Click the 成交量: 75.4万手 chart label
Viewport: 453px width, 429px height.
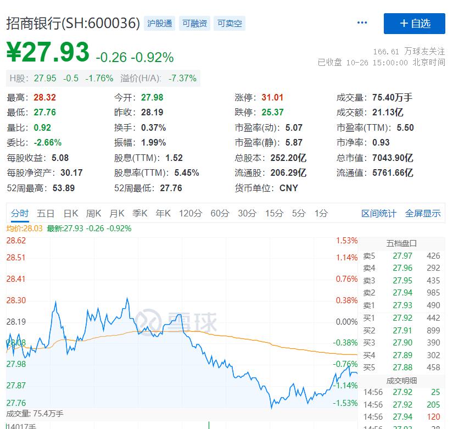[35, 414]
